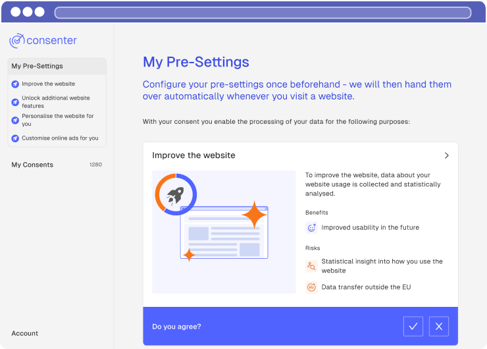Image resolution: width=487 pixels, height=349 pixels.
Task: Click the rocket icon beside Improve the website
Action: [15, 84]
